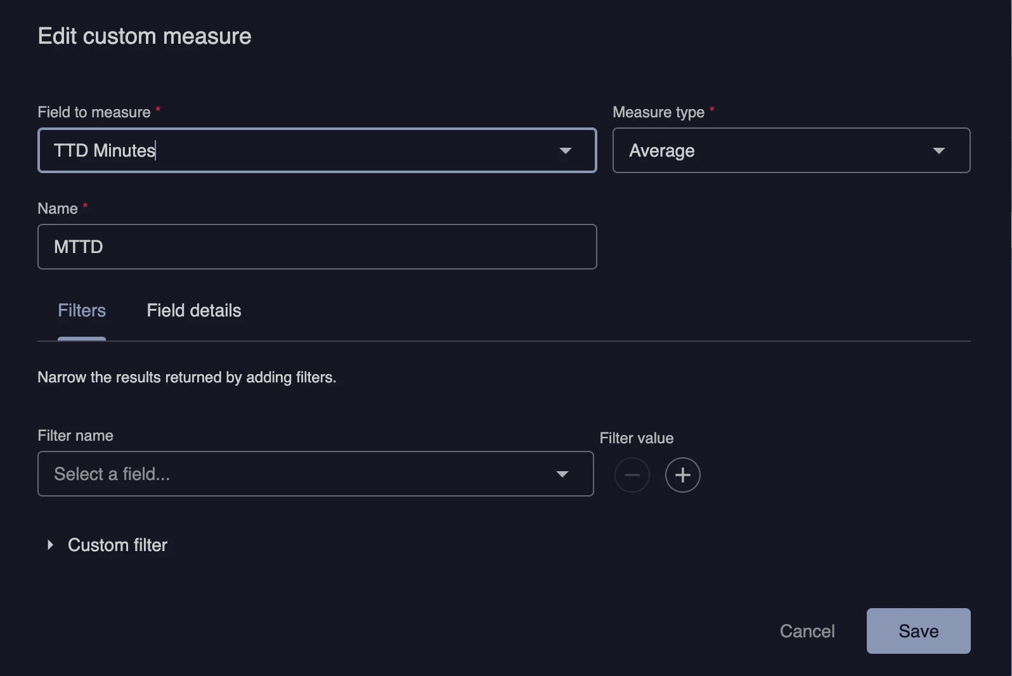Click the TTD Minutes text in field input

coord(105,151)
